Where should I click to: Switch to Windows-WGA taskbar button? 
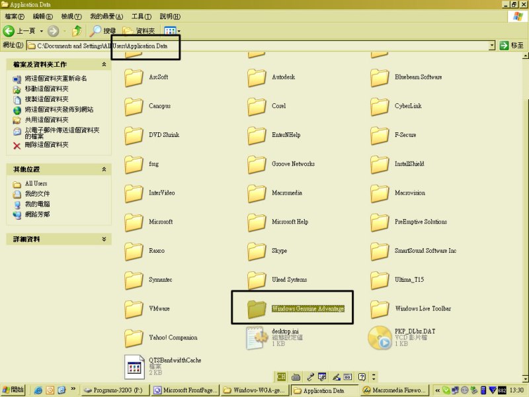pos(255,390)
